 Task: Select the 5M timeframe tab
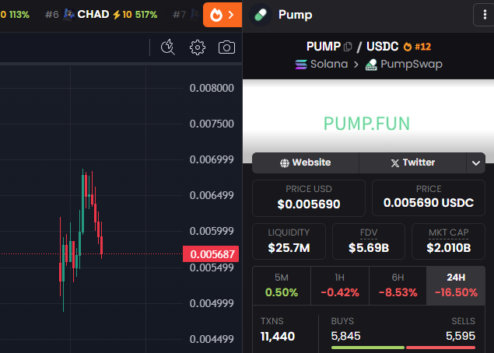pos(282,285)
